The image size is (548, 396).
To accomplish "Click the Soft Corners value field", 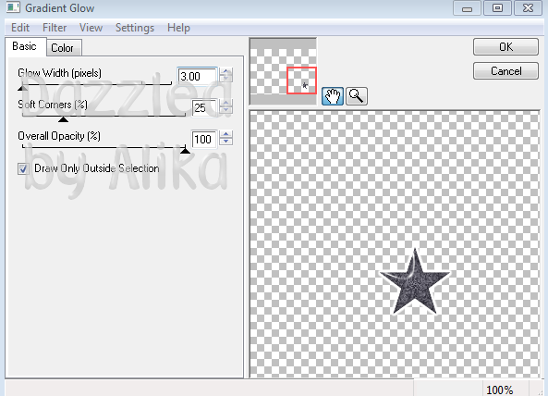I will (x=203, y=107).
